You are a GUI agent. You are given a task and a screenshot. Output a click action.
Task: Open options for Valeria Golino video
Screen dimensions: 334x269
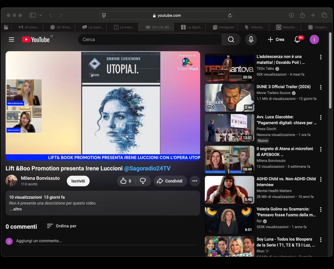321,209
